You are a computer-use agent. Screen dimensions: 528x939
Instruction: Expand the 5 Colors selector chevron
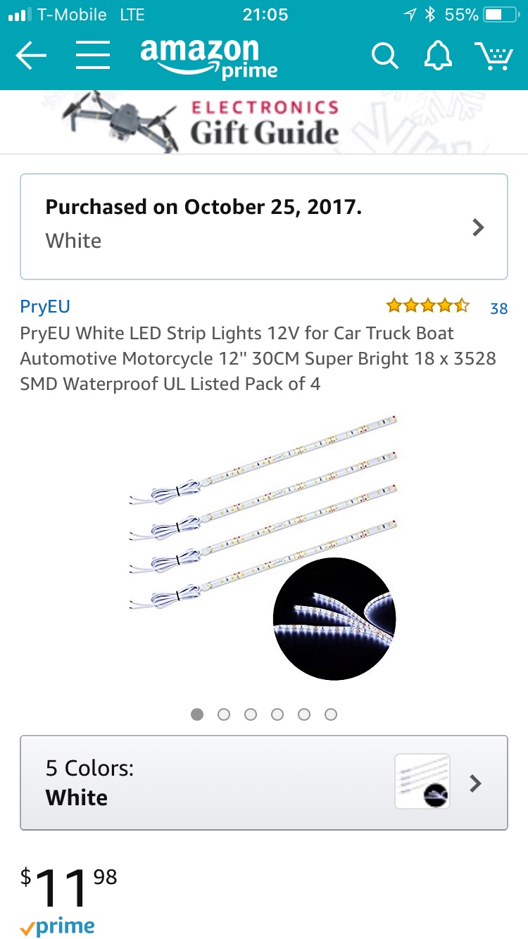[x=476, y=783]
